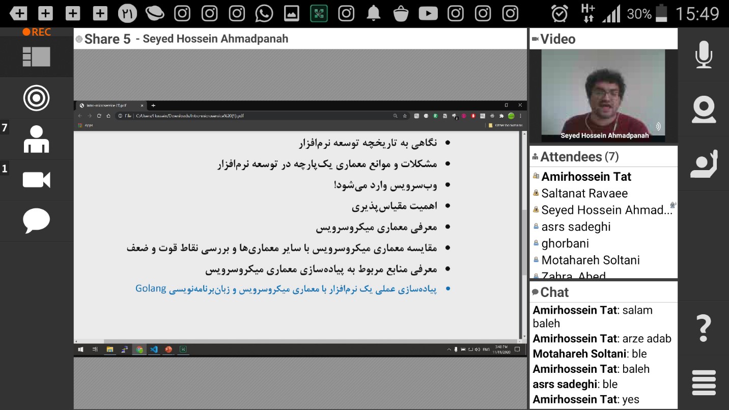Image resolution: width=729 pixels, height=410 pixels.
Task: Open the hamburger menu on the right
Action: click(704, 382)
